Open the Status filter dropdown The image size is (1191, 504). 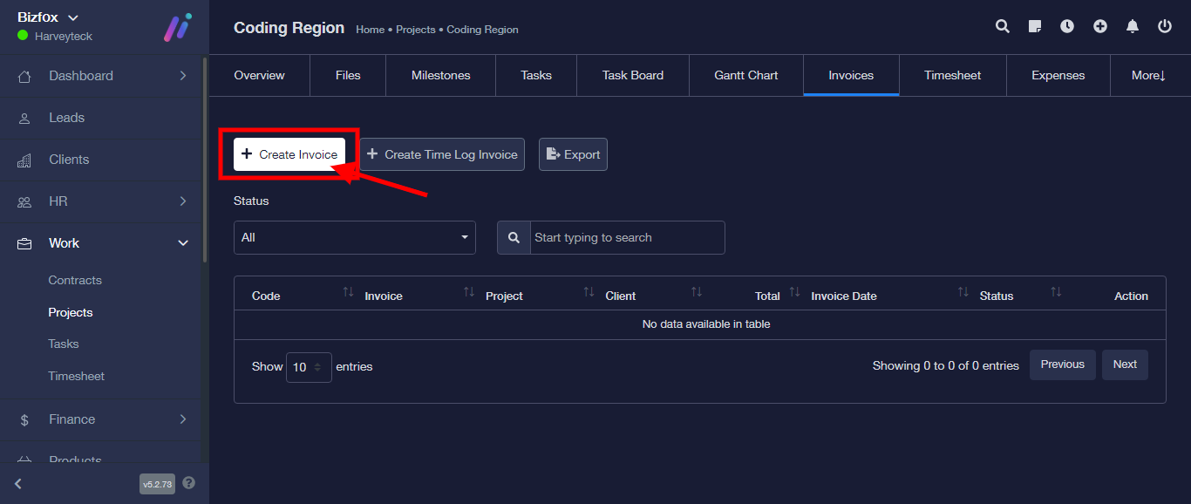coord(354,237)
